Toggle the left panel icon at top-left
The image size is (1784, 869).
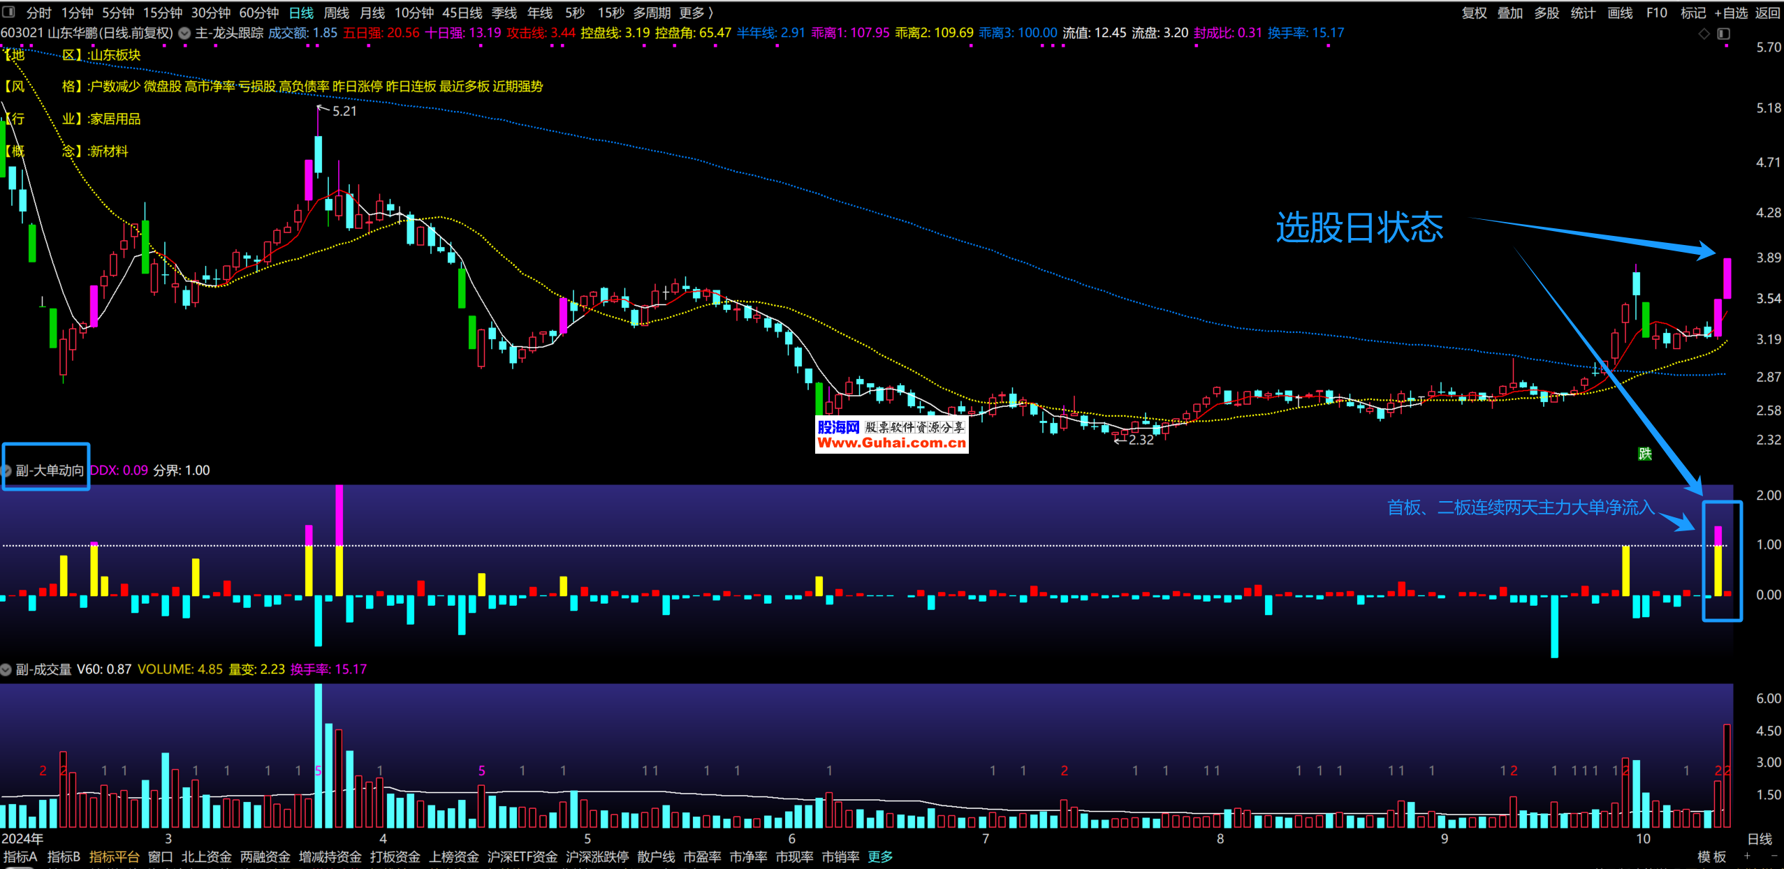coord(8,12)
